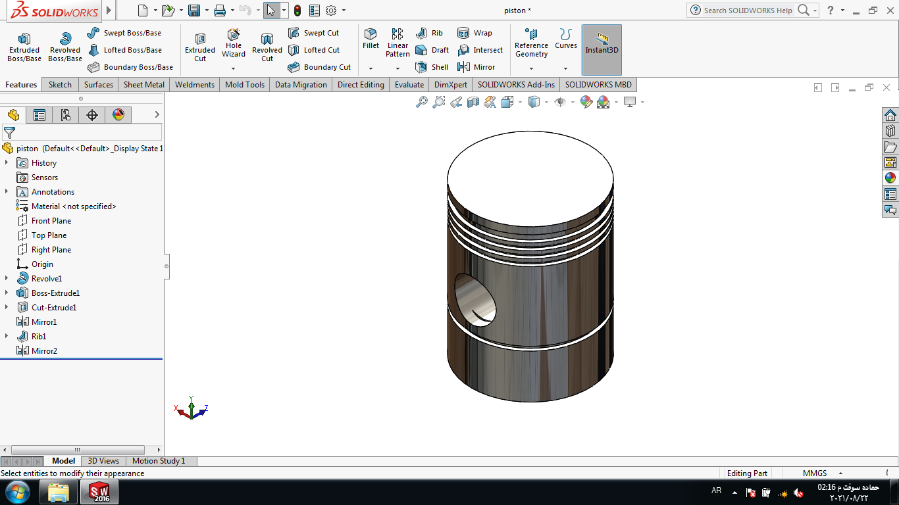Open the Reference Geometry dropdown

pos(531,68)
